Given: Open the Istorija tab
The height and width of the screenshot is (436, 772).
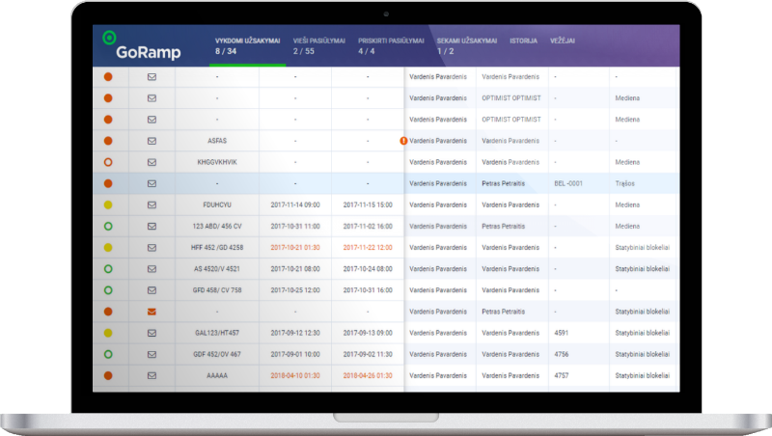Looking at the screenshot, I should pyautogui.click(x=523, y=41).
